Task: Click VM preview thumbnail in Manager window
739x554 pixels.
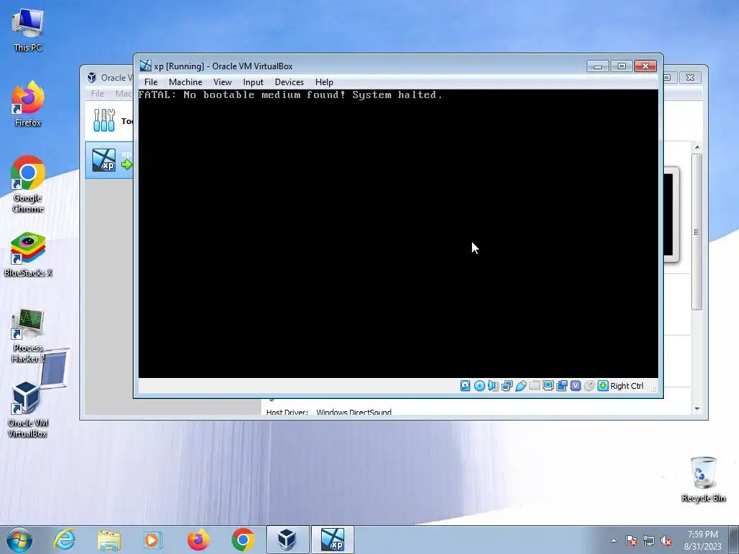Action: pos(672,214)
